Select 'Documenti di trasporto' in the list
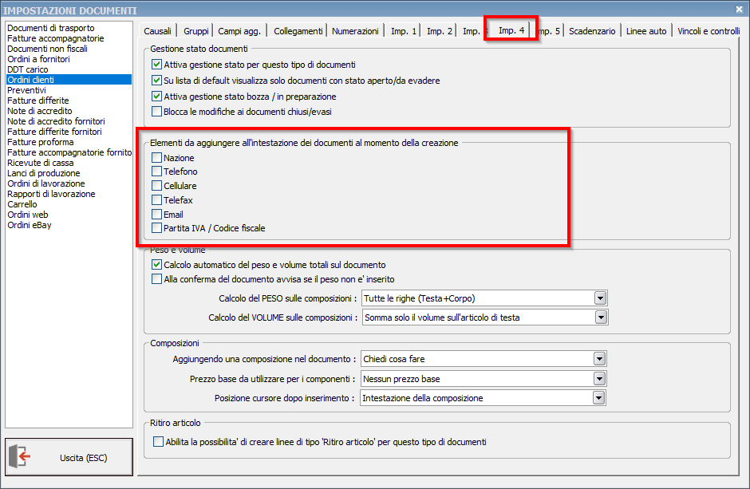 tap(69, 28)
